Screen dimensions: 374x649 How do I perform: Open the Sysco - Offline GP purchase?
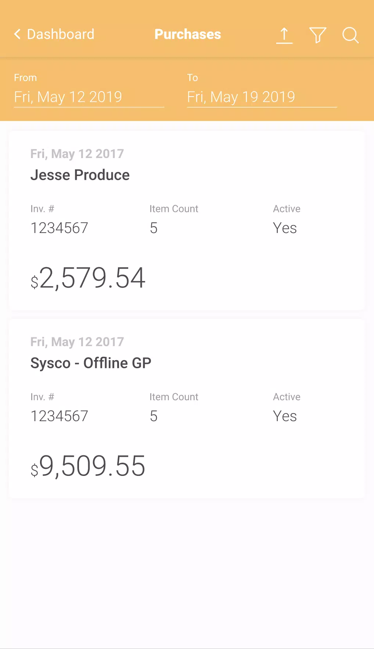pyautogui.click(x=187, y=409)
